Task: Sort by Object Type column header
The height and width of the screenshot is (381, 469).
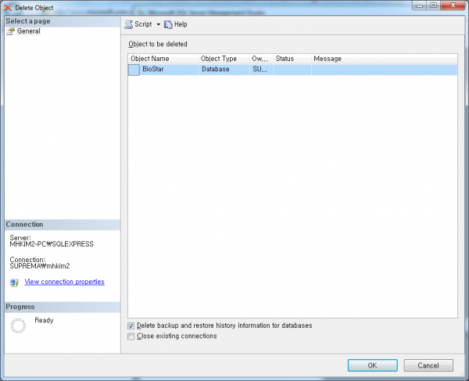Action: coord(224,59)
